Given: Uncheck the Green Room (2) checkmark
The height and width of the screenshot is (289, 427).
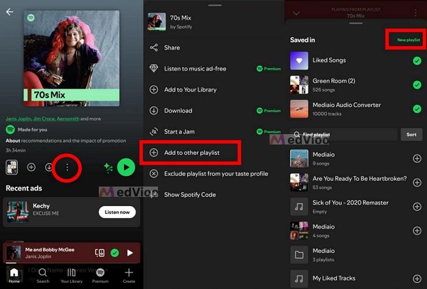Looking at the screenshot, I should (417, 85).
